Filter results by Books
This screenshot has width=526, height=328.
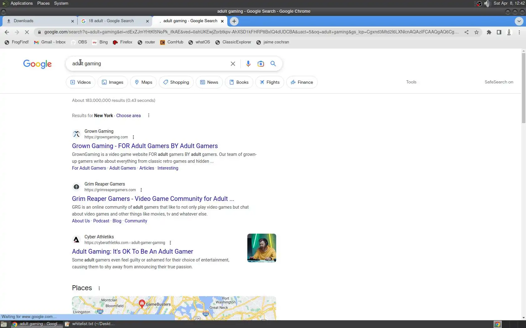click(x=239, y=82)
